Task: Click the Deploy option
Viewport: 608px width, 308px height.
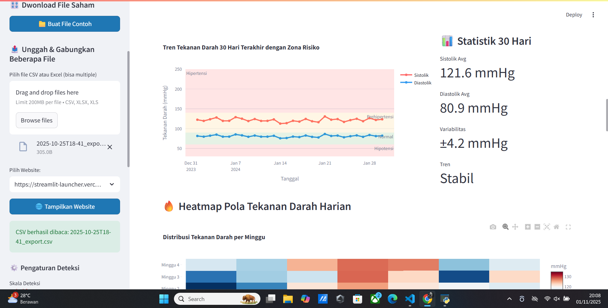Action: click(574, 15)
